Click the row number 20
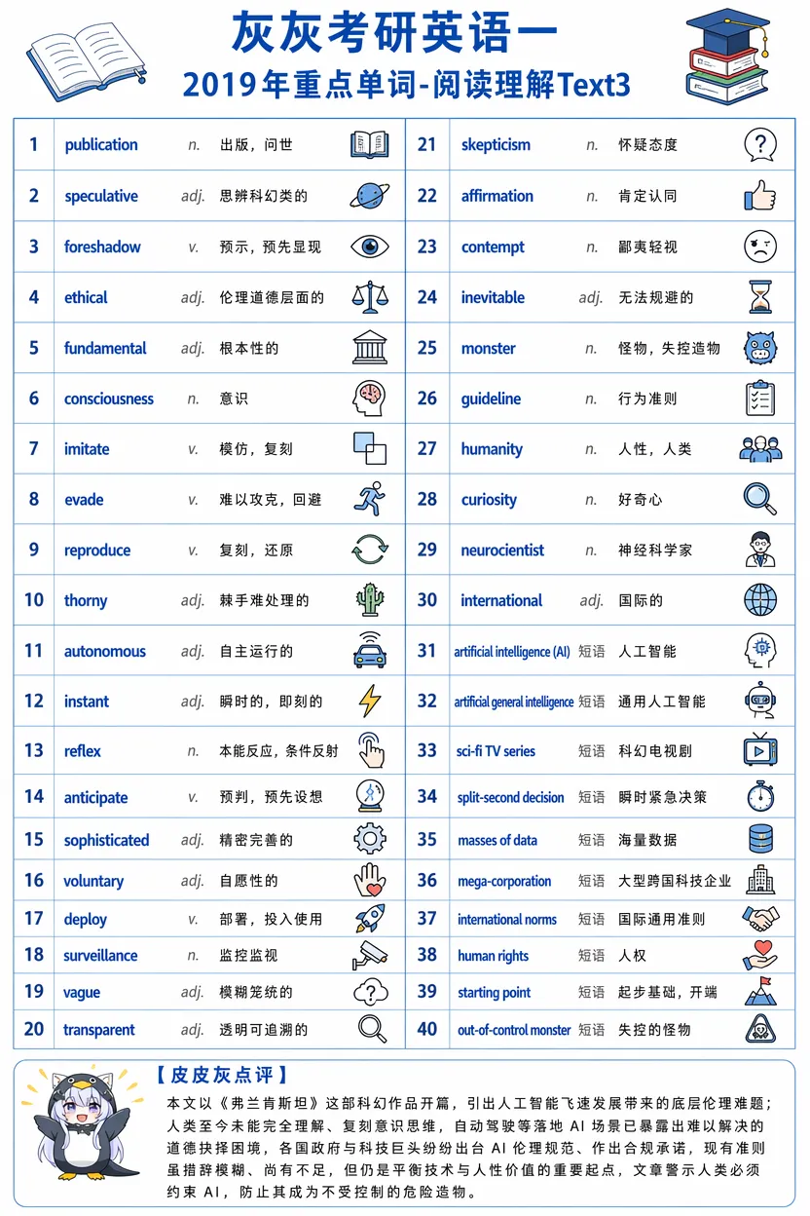The image size is (810, 1216). pyautogui.click(x=34, y=1029)
